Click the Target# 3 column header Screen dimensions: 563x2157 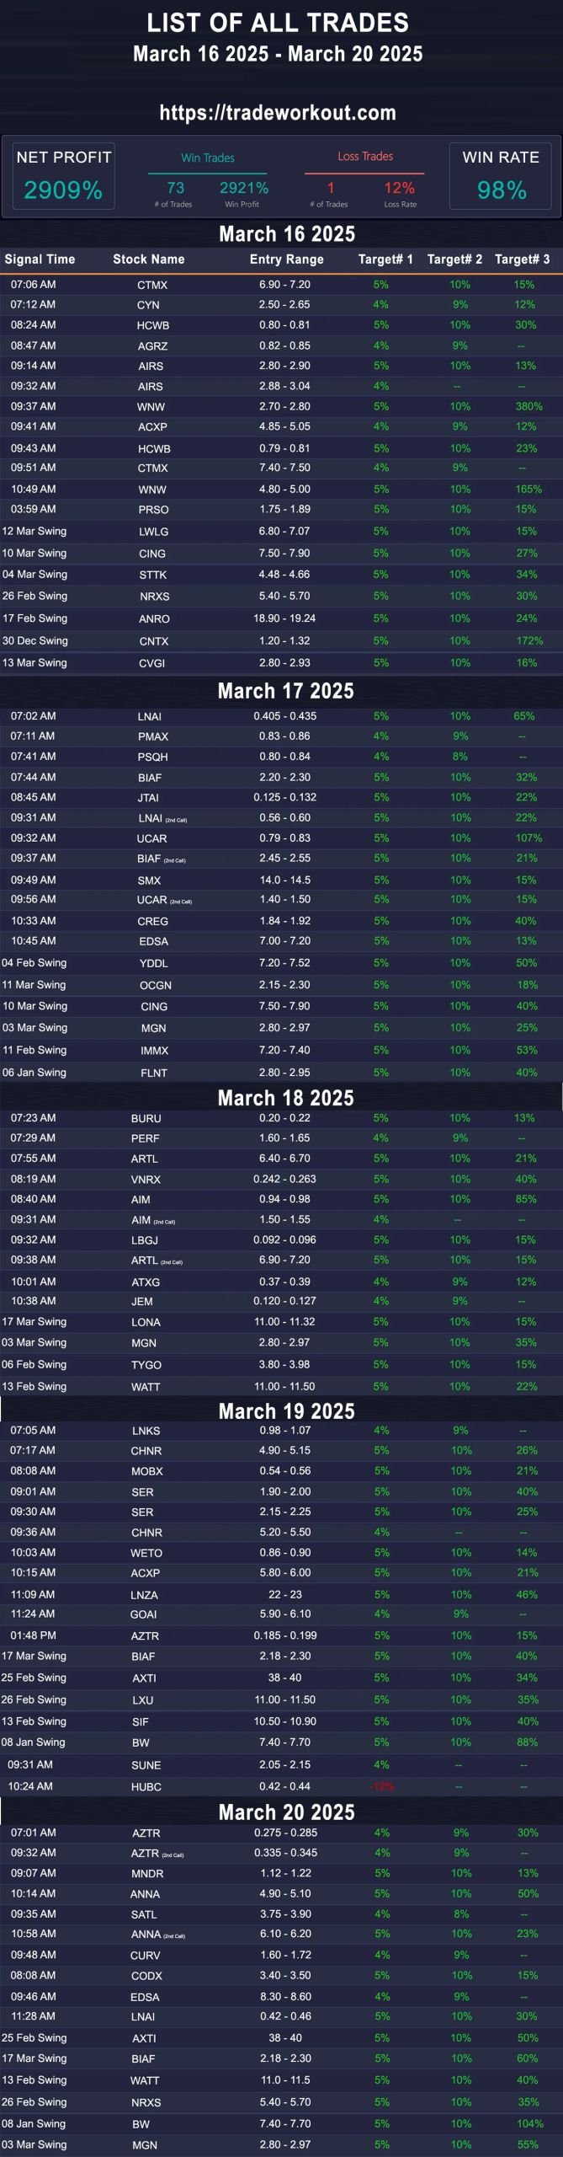pyautogui.click(x=522, y=260)
